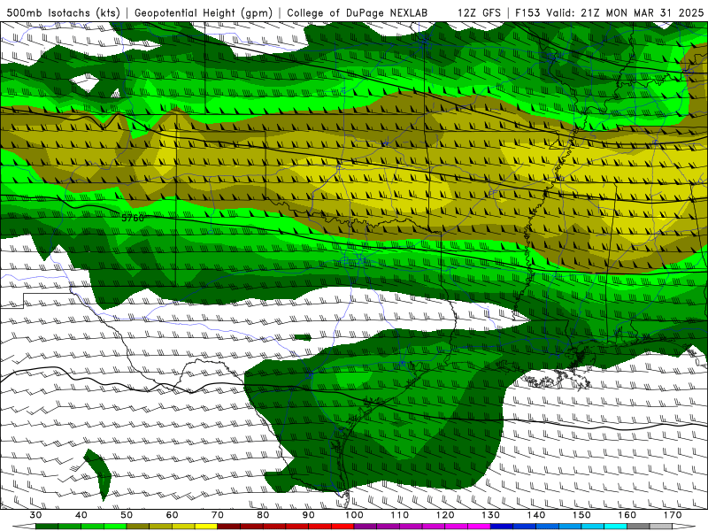
Task: Click the dark green 30-35 kt legend swatch
Action: click(47, 527)
